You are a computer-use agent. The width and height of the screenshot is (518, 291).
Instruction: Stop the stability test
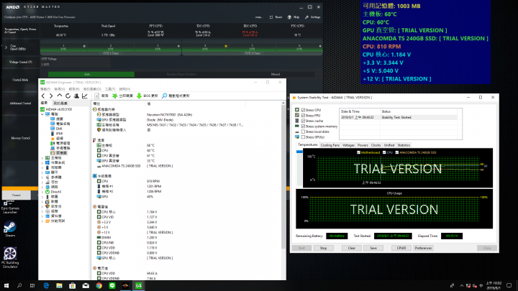[x=323, y=248]
